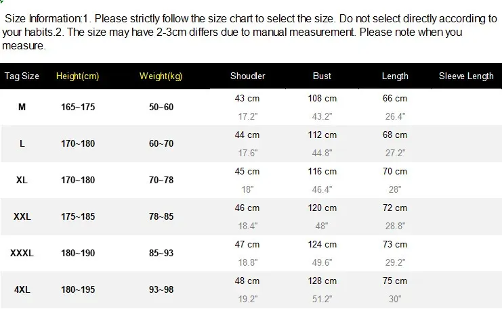Select the Height(cm) column header

tap(77, 76)
